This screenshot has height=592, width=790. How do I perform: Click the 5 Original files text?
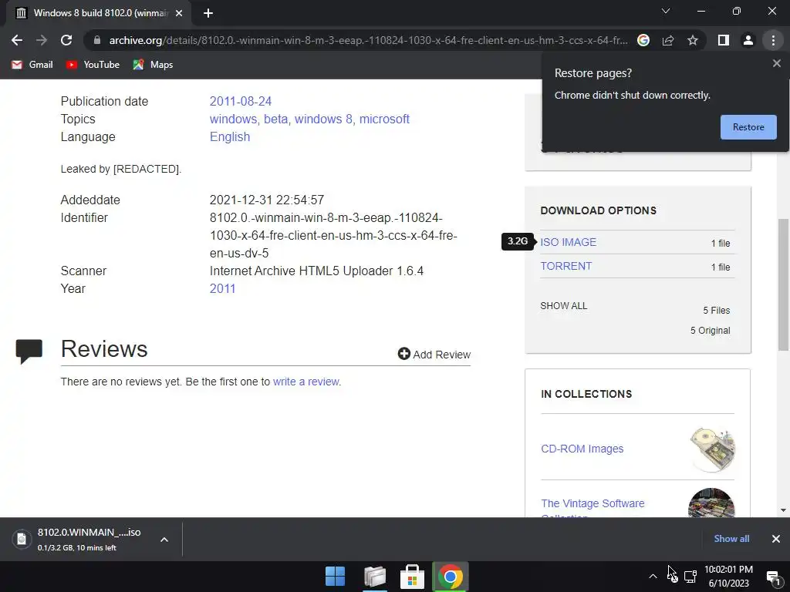point(710,331)
